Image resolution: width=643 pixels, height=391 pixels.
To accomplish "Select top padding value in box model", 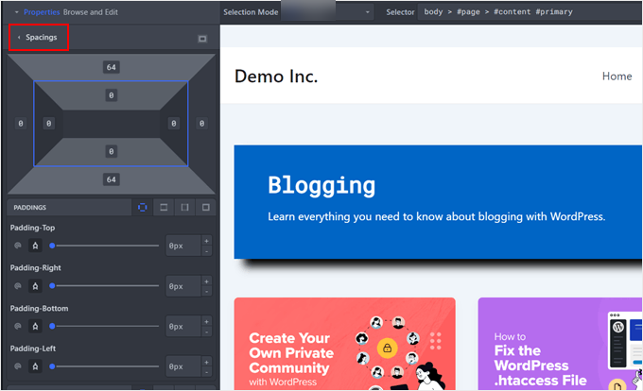I will point(112,95).
